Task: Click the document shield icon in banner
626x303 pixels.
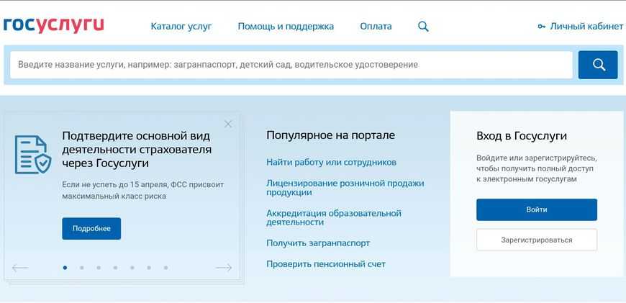Action: pyautogui.click(x=33, y=154)
